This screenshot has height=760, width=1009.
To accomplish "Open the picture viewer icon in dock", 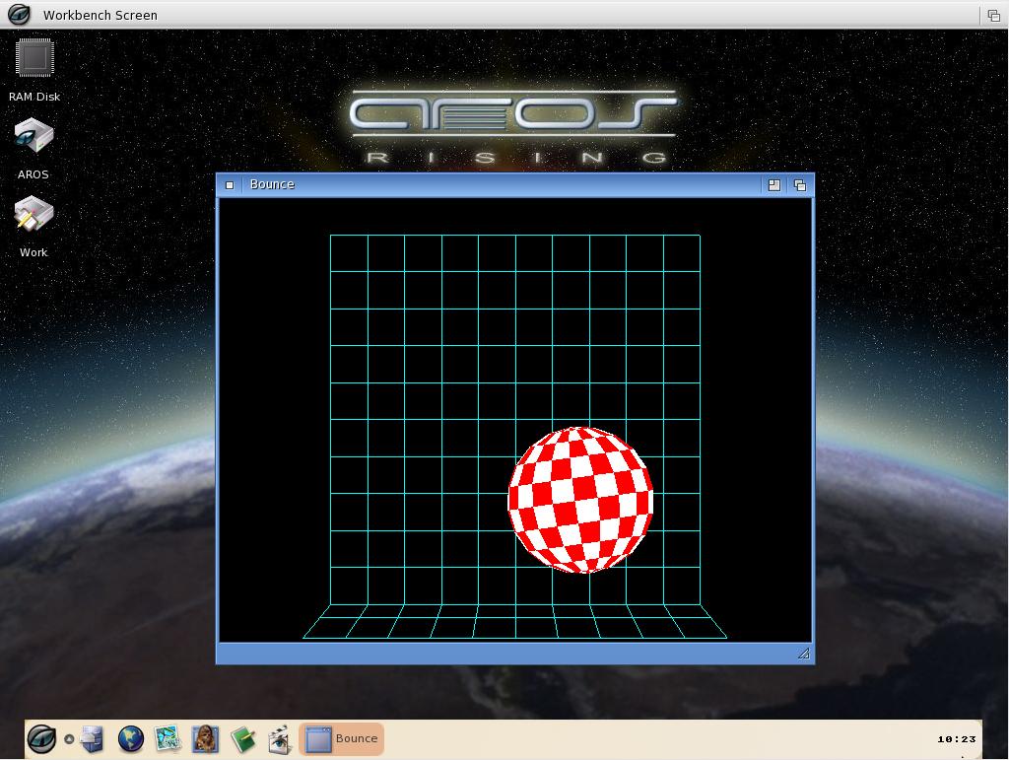I will click(x=168, y=738).
